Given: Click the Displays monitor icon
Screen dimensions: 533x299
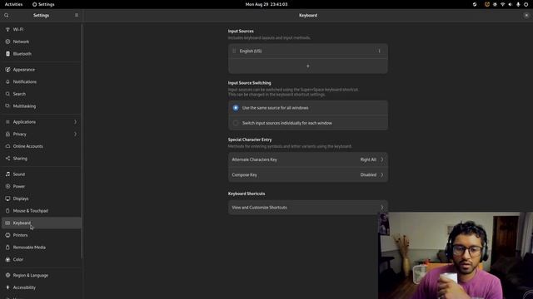Looking at the screenshot, I should click(x=7, y=199).
